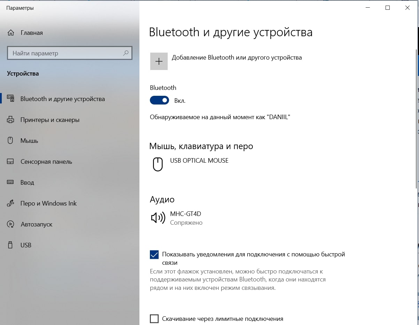Maximize the Параметры window
419x325 pixels.
coord(388,8)
